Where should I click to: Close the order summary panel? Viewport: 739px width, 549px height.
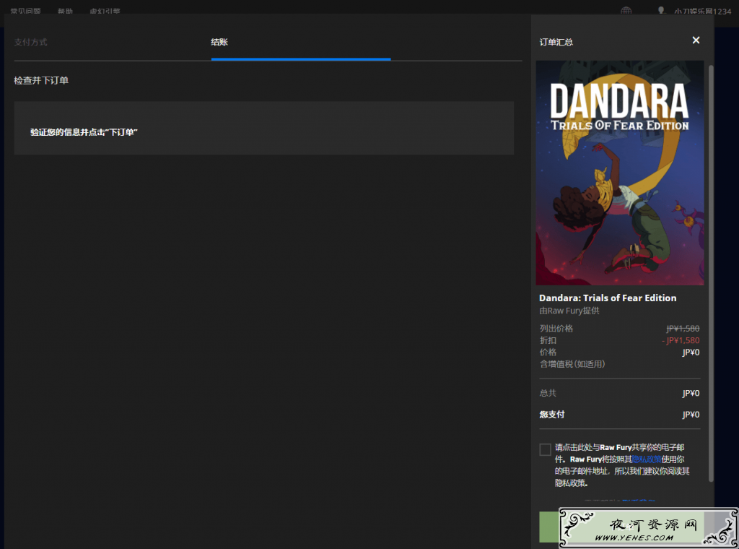696,40
